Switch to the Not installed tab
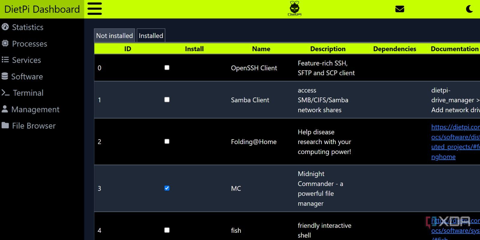480x240 pixels. pyautogui.click(x=115, y=36)
